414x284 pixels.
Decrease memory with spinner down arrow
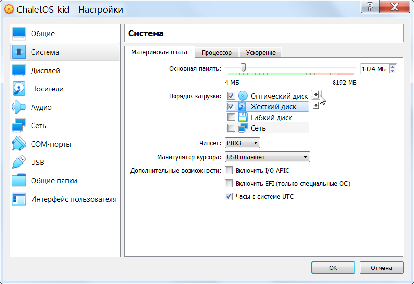tap(393, 71)
